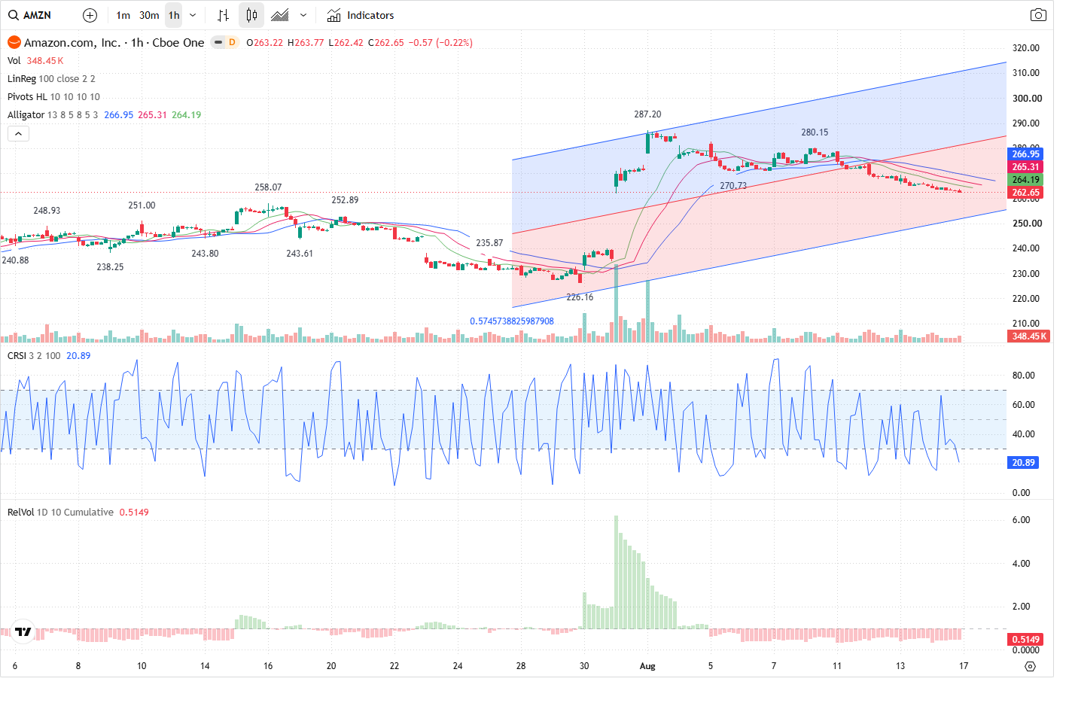Select the Vol indicator legend
This screenshot has height=715, width=1069.
(14, 60)
